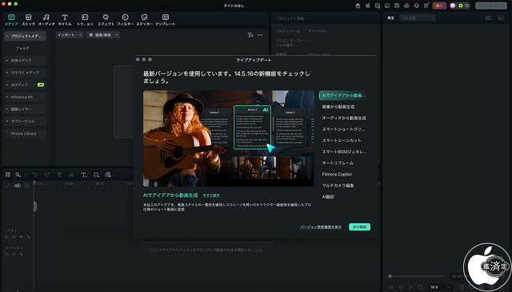Click the camera snapshot icon in top bar
The image size is (512, 292).
pos(397,6)
